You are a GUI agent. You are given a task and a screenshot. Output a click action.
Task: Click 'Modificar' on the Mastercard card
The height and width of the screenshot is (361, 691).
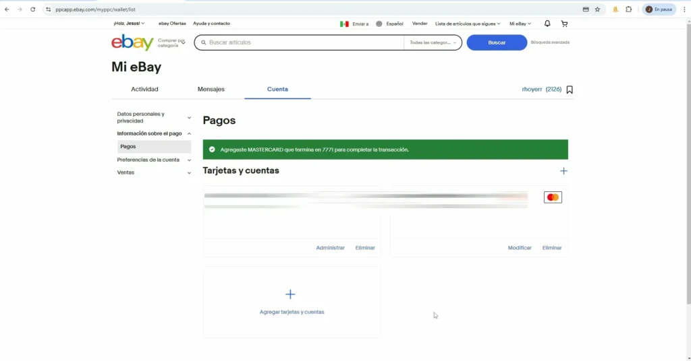[520, 248]
